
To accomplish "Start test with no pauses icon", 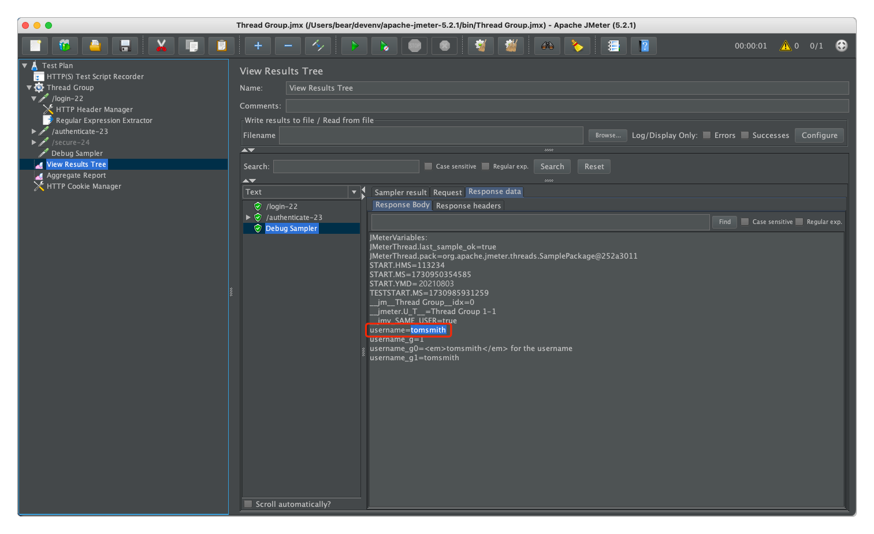I will click(x=384, y=46).
